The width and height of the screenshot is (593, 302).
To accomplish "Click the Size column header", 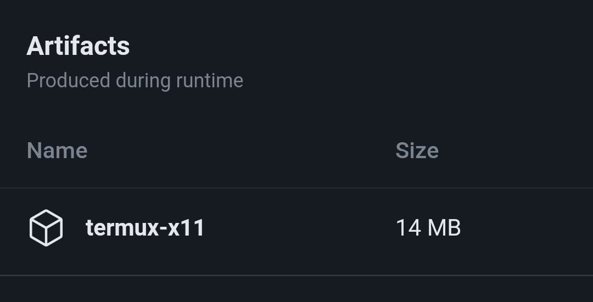I will click(x=417, y=150).
